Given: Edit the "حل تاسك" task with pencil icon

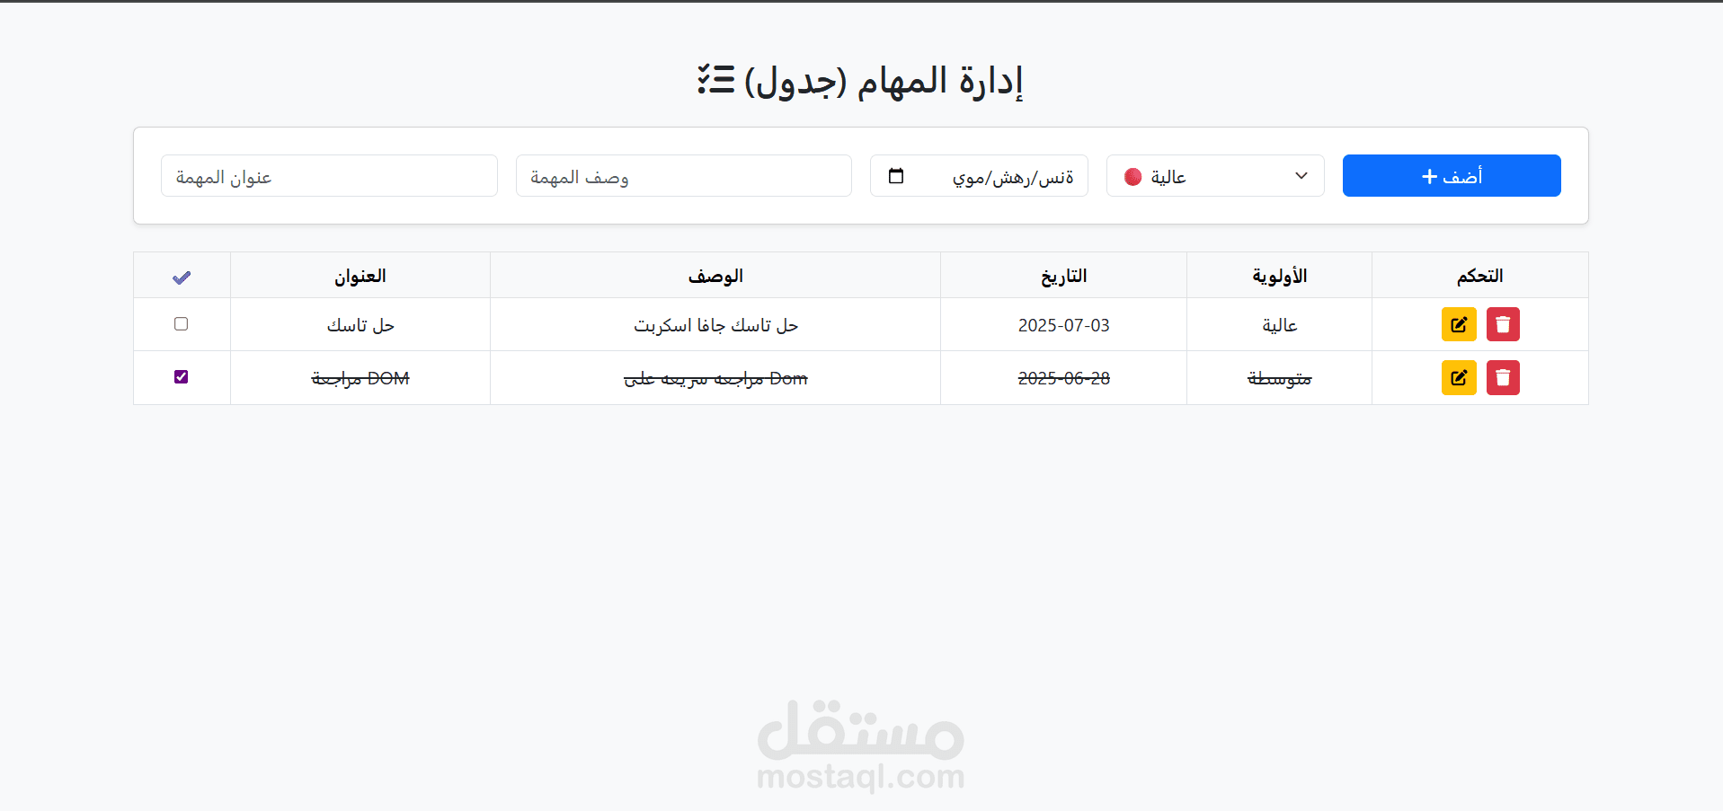Looking at the screenshot, I should pyautogui.click(x=1458, y=324).
